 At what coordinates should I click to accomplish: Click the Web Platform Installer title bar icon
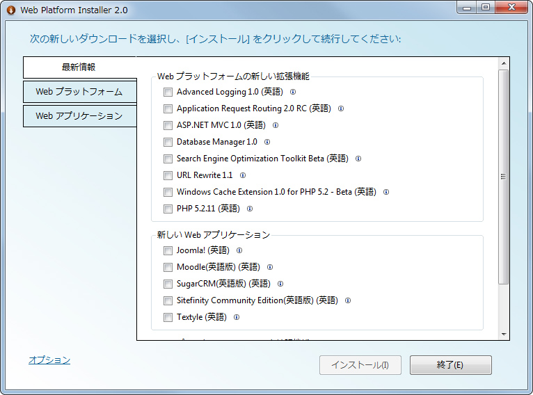(11, 10)
